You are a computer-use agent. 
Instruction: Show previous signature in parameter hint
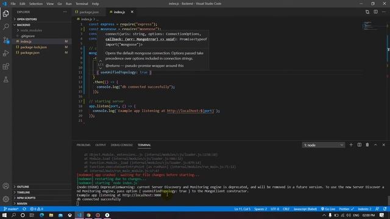pos(101,61)
